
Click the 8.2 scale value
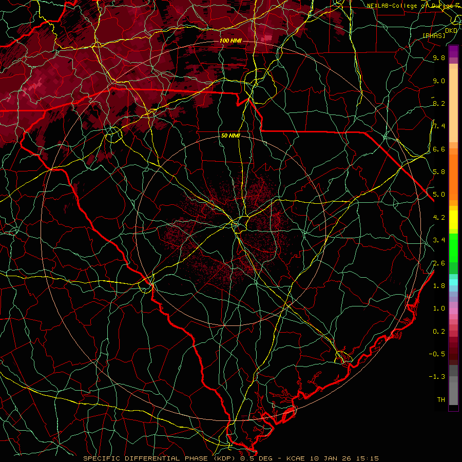[x=439, y=103]
